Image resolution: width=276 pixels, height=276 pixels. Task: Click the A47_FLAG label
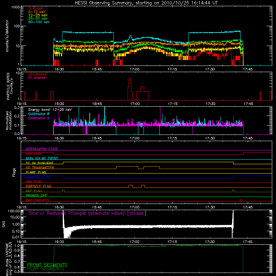34,191
